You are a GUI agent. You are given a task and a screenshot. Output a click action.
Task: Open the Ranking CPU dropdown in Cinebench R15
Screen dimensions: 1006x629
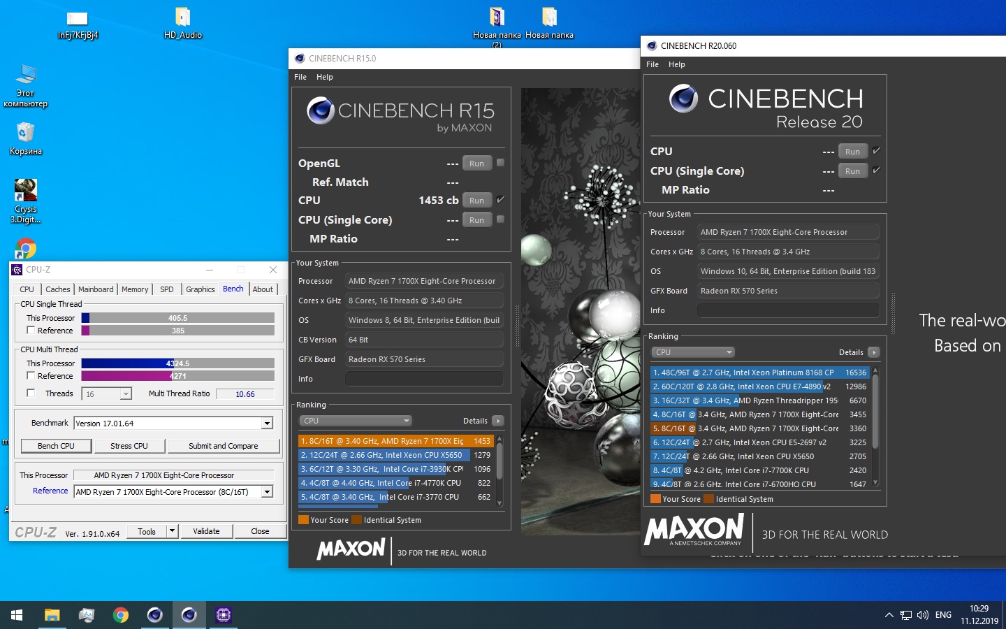[x=356, y=421]
